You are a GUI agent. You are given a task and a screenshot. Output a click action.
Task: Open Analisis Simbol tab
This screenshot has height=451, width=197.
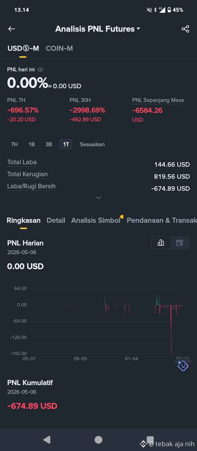(96, 220)
